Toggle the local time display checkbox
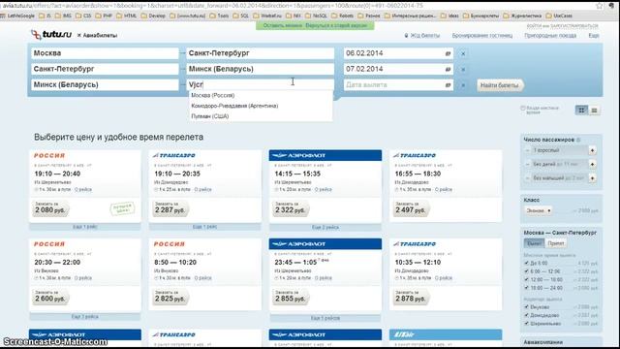 pos(523,108)
